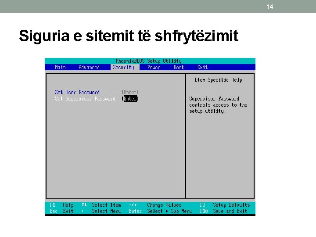Open the Power tab
The width and height of the screenshot is (316, 237).
coord(154,67)
